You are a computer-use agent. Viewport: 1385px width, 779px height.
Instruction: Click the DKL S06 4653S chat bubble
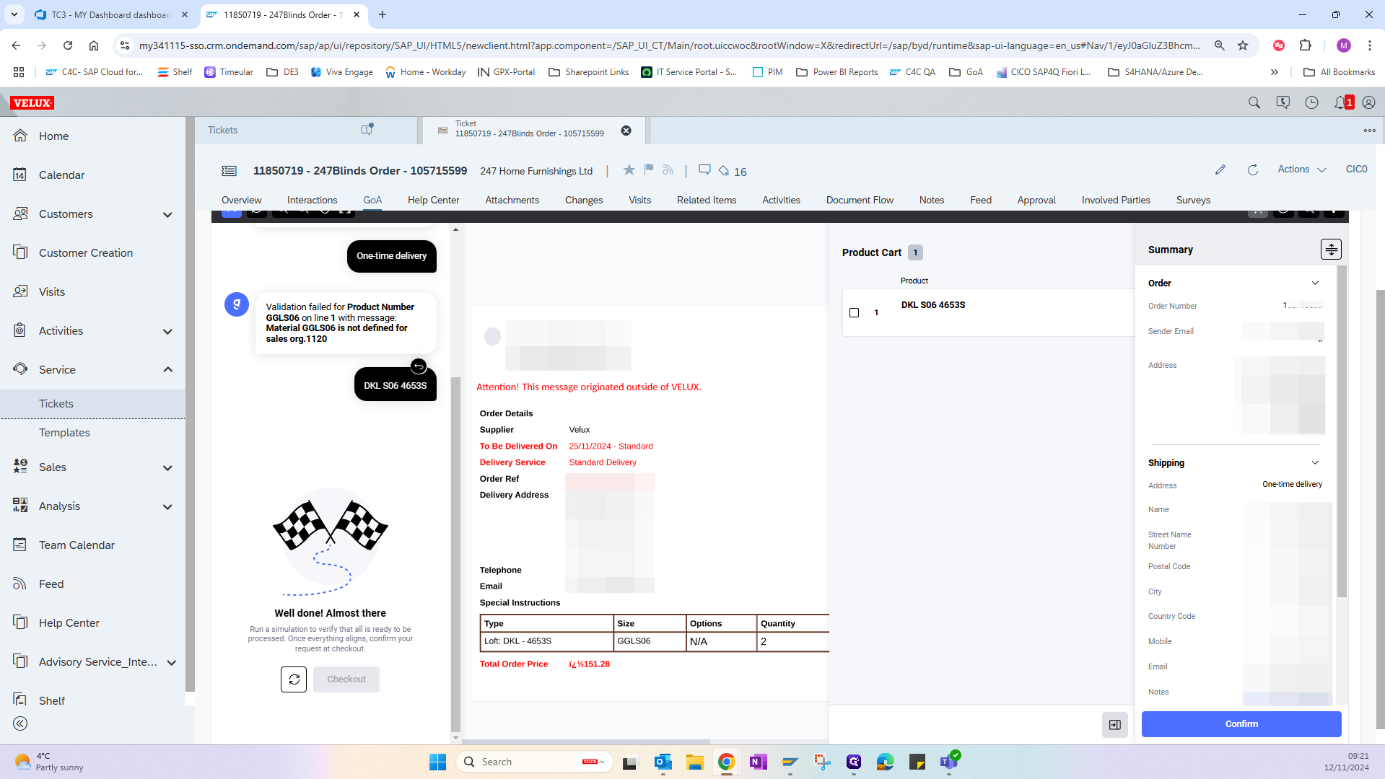coord(395,386)
